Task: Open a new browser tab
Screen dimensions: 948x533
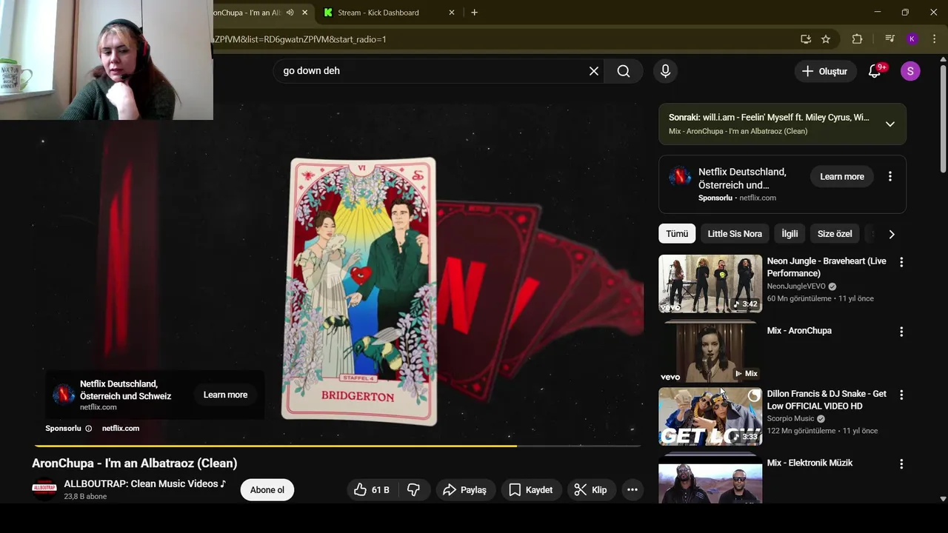Action: 474,13
